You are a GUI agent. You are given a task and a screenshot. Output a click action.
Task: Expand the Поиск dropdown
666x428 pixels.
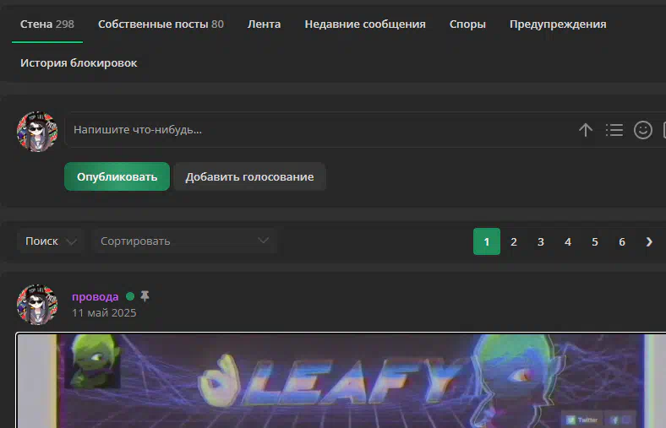(50, 241)
